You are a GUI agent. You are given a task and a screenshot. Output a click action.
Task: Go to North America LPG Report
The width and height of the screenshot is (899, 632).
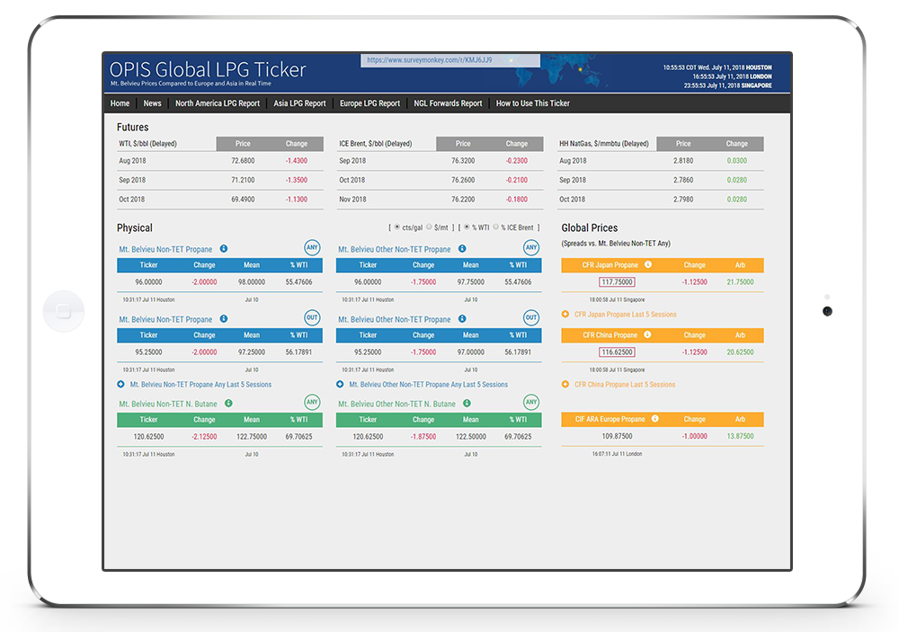[x=218, y=103]
